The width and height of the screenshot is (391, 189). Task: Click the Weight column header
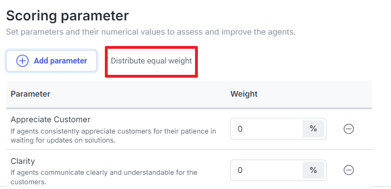point(244,94)
